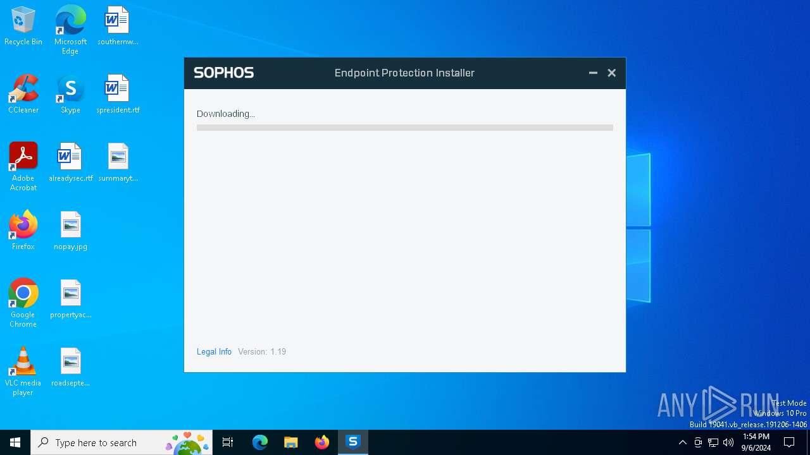Screen dimensions: 810x455
Task: Open the clock showing 1:54 PM
Action: [x=756, y=442]
